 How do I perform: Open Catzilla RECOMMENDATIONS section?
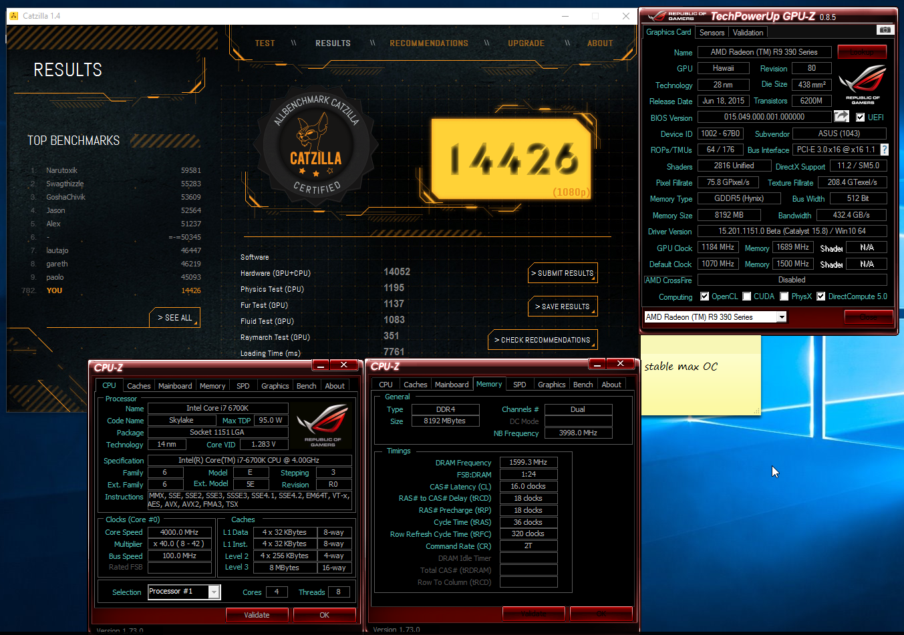[429, 43]
